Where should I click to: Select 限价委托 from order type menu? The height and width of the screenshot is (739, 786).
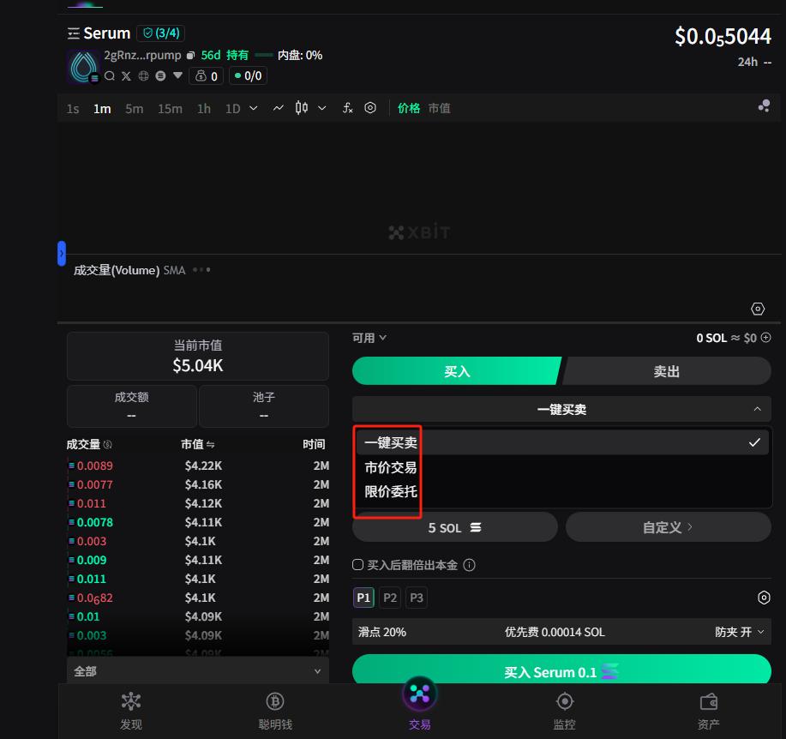391,492
